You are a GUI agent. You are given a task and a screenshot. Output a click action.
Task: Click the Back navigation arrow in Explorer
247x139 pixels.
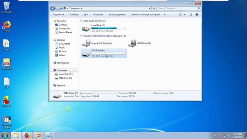(52, 8)
